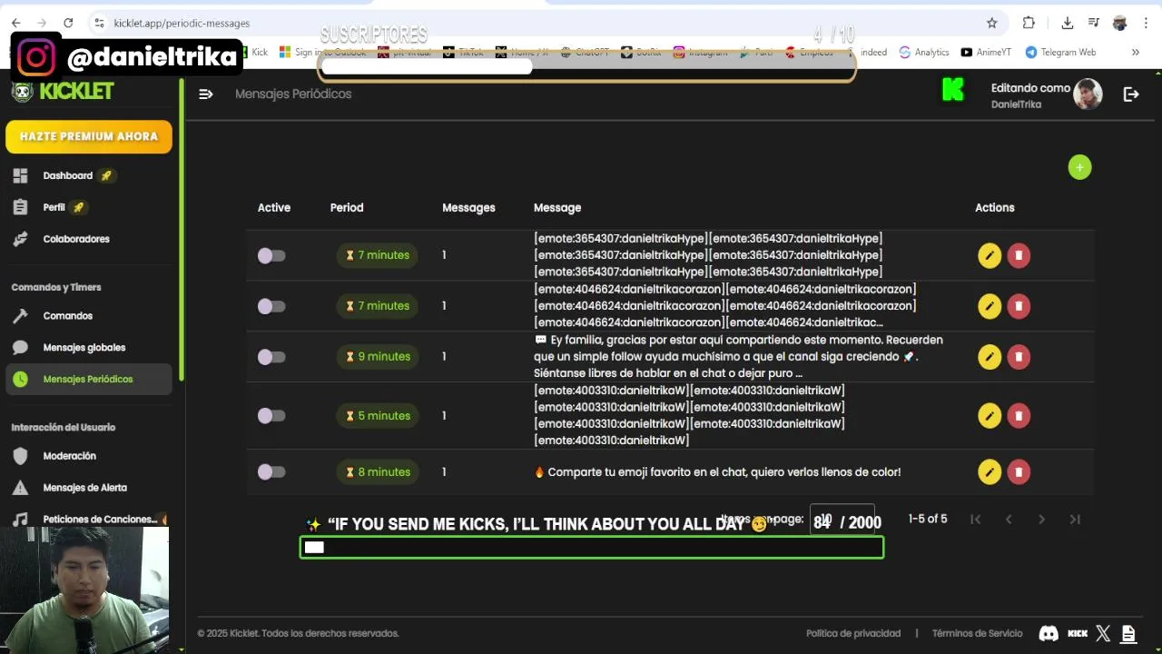Go to the next page of messages
This screenshot has height=654, width=1162.
pos(1041,520)
